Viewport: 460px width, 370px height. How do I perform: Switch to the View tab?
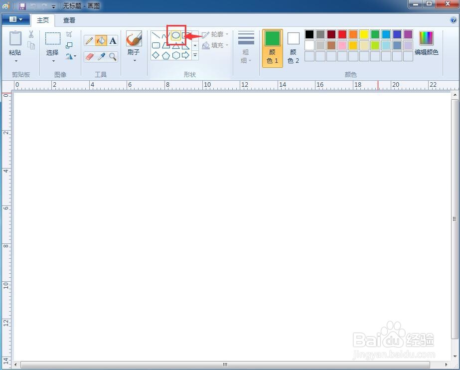[69, 20]
